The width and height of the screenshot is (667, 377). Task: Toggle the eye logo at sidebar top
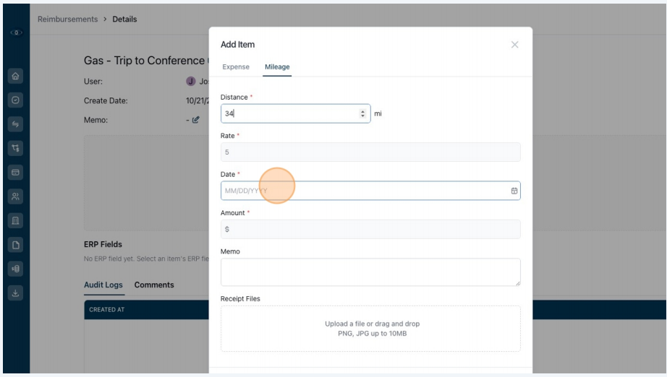click(x=16, y=32)
